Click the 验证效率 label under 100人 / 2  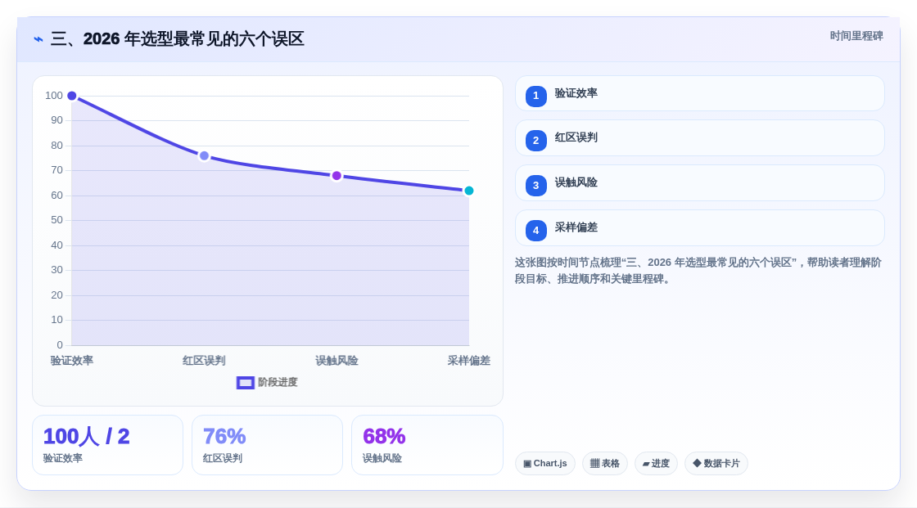pyautogui.click(x=63, y=458)
